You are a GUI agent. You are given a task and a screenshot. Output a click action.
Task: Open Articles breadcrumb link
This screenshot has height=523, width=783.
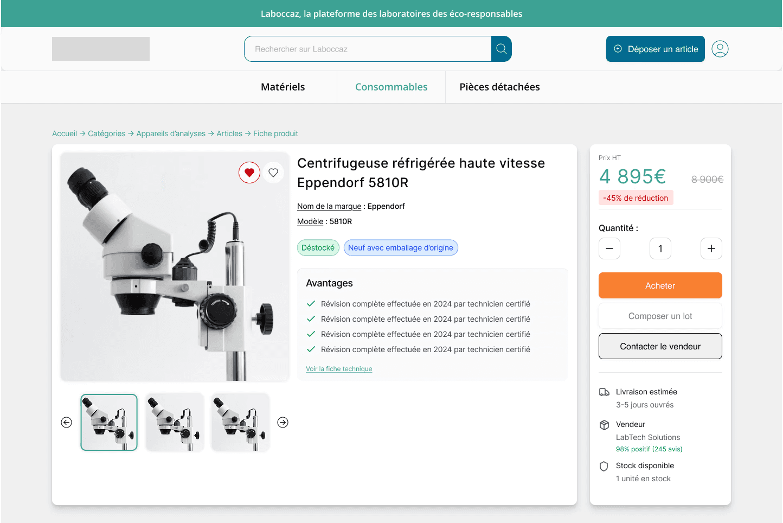pyautogui.click(x=229, y=133)
